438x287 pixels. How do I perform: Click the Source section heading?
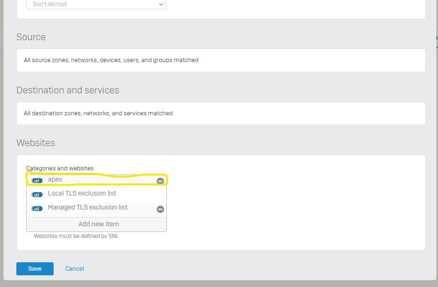pyautogui.click(x=31, y=37)
